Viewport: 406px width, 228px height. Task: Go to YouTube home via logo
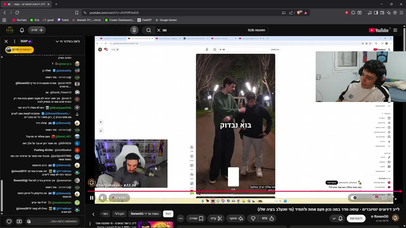[x=379, y=30]
